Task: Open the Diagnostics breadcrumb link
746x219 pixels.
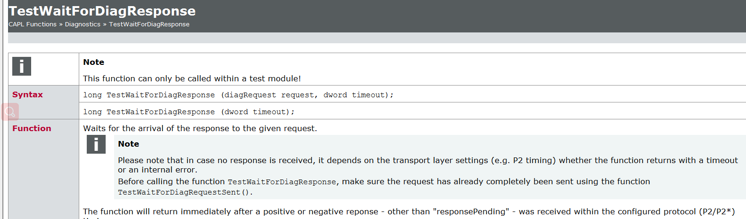Action: 83,24
